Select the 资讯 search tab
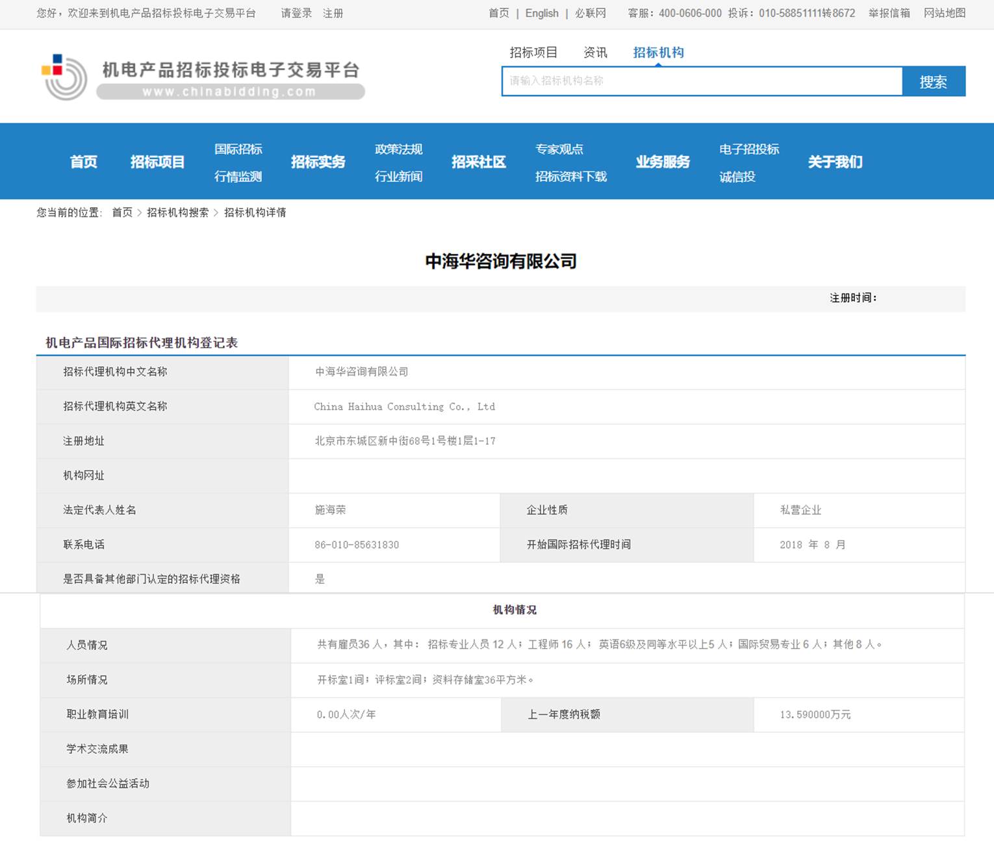This screenshot has width=994, height=846. (595, 53)
